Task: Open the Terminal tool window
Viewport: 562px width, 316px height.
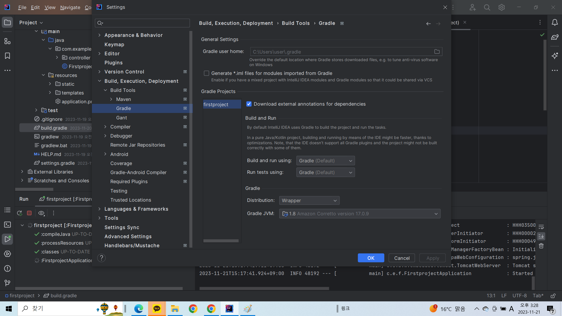Action: tap(7, 224)
